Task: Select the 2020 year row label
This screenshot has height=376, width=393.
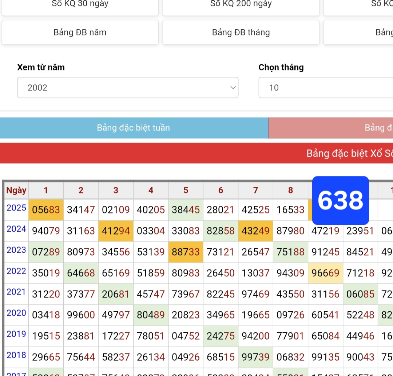Action: point(16,313)
